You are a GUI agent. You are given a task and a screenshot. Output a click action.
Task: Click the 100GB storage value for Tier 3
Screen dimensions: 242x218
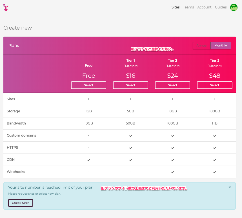click(x=214, y=111)
